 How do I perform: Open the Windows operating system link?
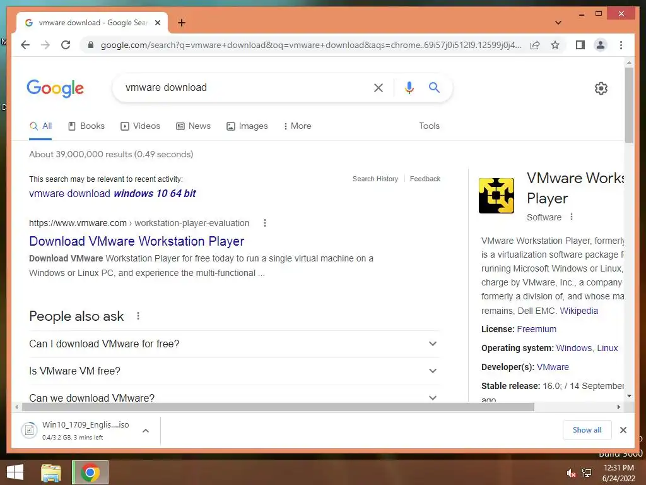tap(573, 348)
